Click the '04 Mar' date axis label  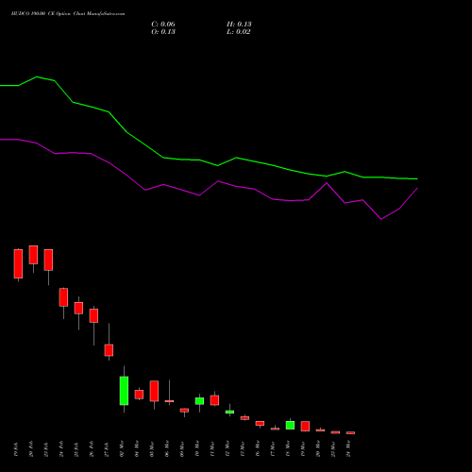point(137,448)
